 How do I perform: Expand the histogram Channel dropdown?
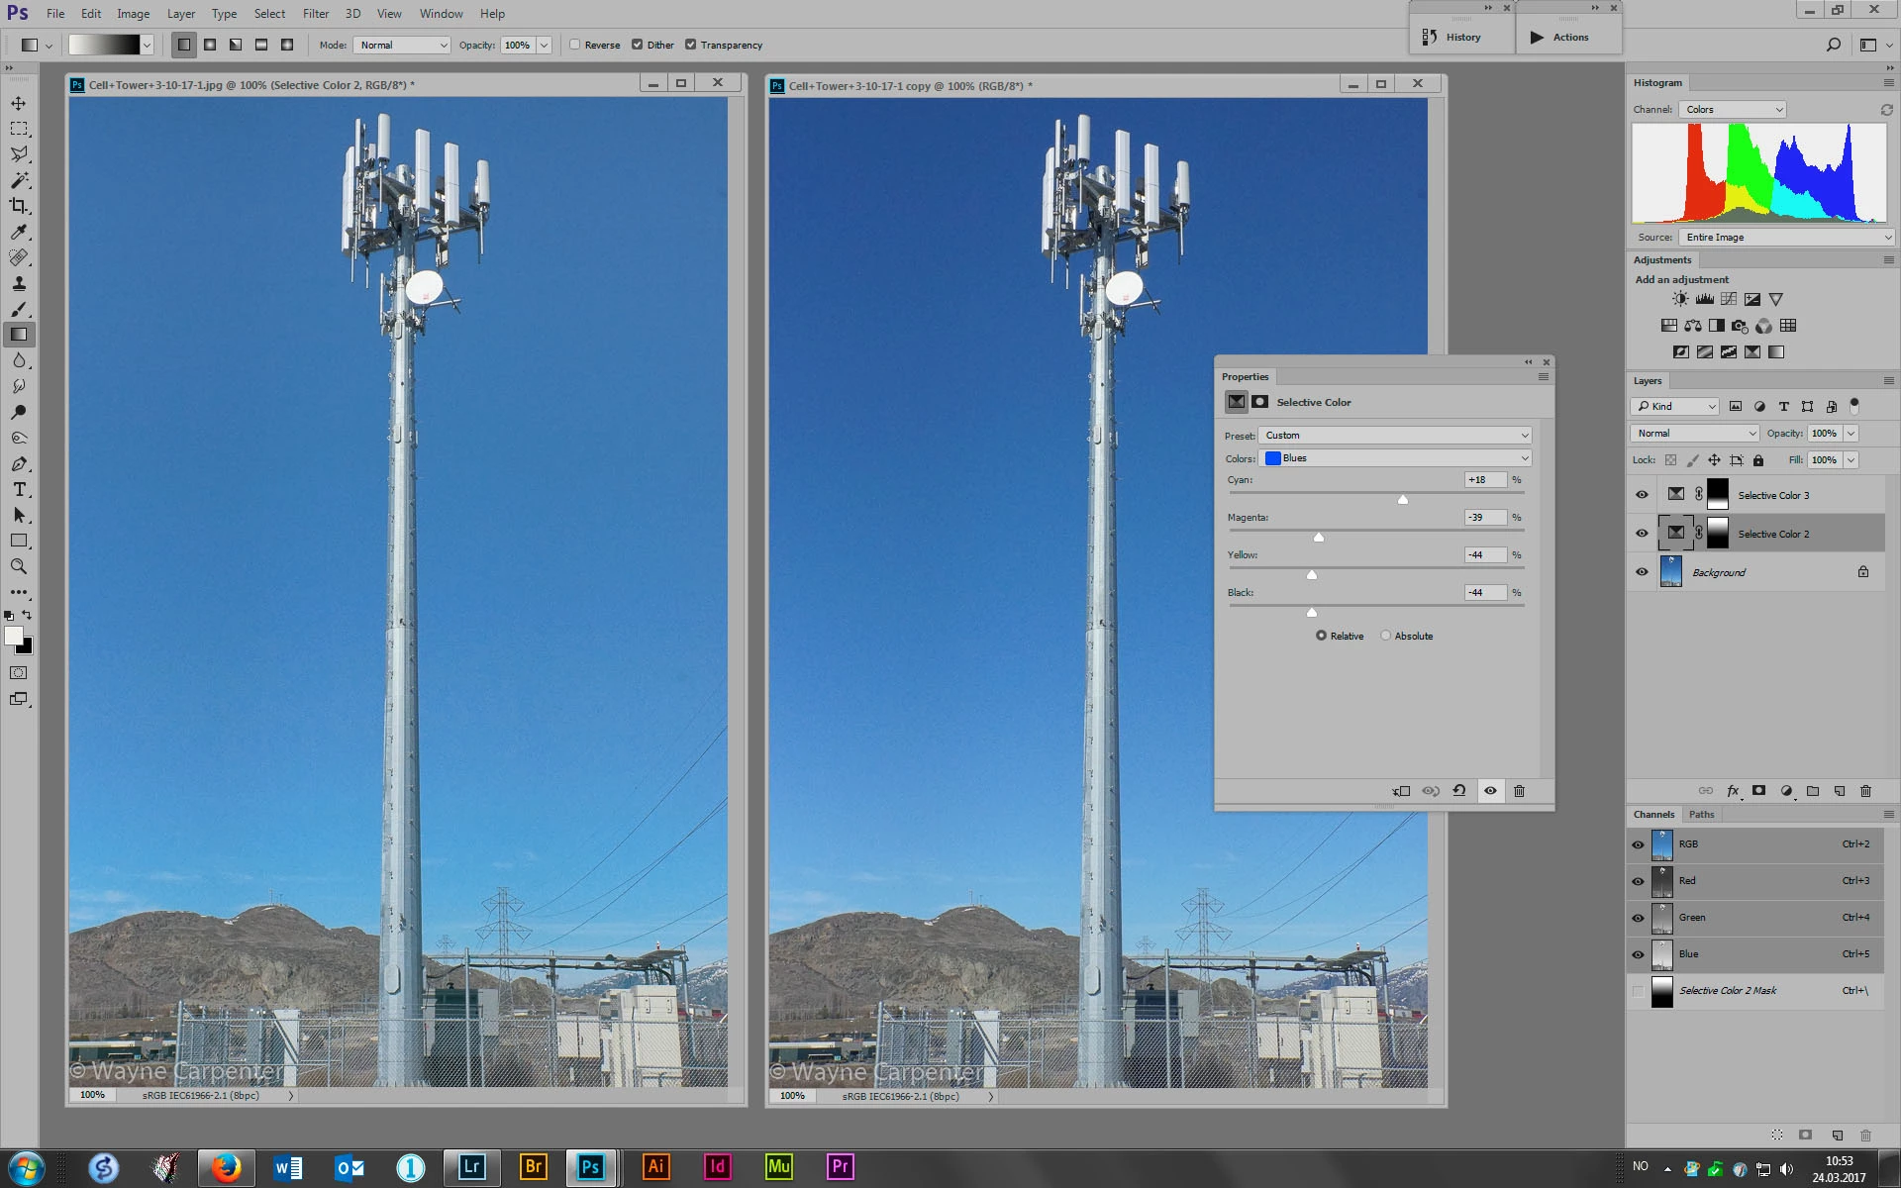pos(1732,110)
